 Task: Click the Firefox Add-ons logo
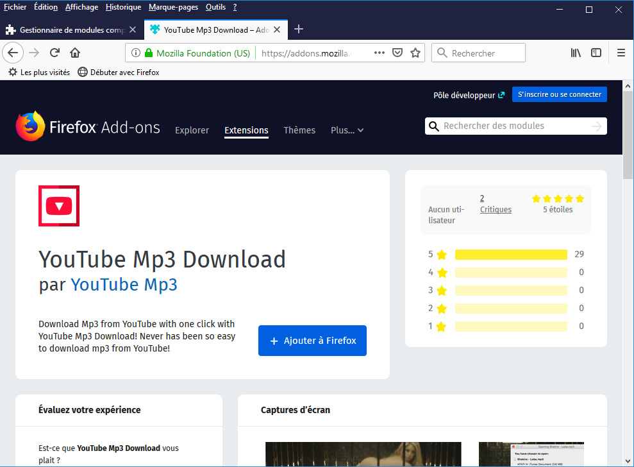tap(88, 126)
